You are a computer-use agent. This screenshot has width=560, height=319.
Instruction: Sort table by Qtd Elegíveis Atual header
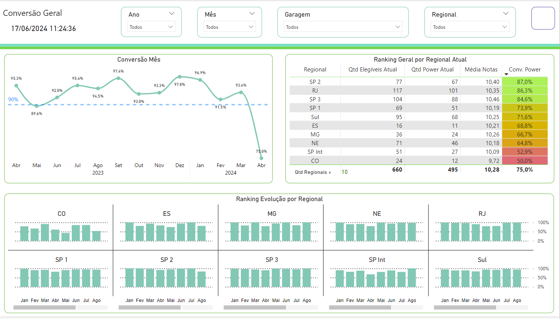373,70
